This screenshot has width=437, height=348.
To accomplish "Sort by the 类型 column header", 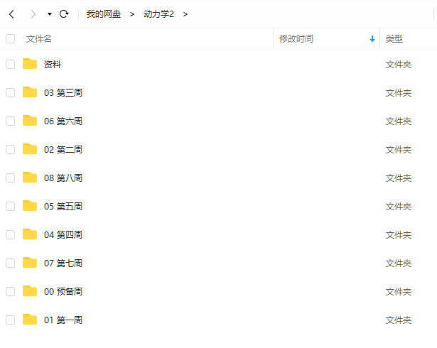I will click(x=394, y=39).
